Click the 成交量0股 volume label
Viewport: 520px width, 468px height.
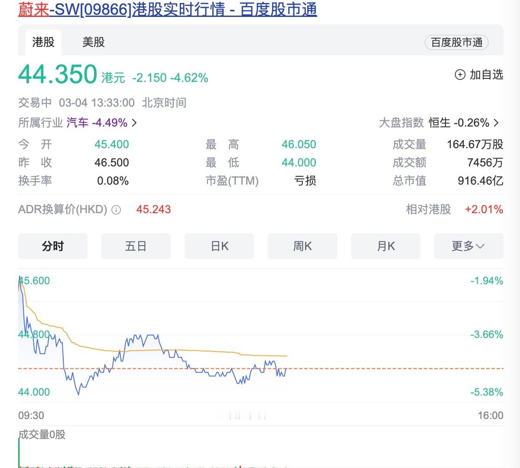[x=42, y=435]
